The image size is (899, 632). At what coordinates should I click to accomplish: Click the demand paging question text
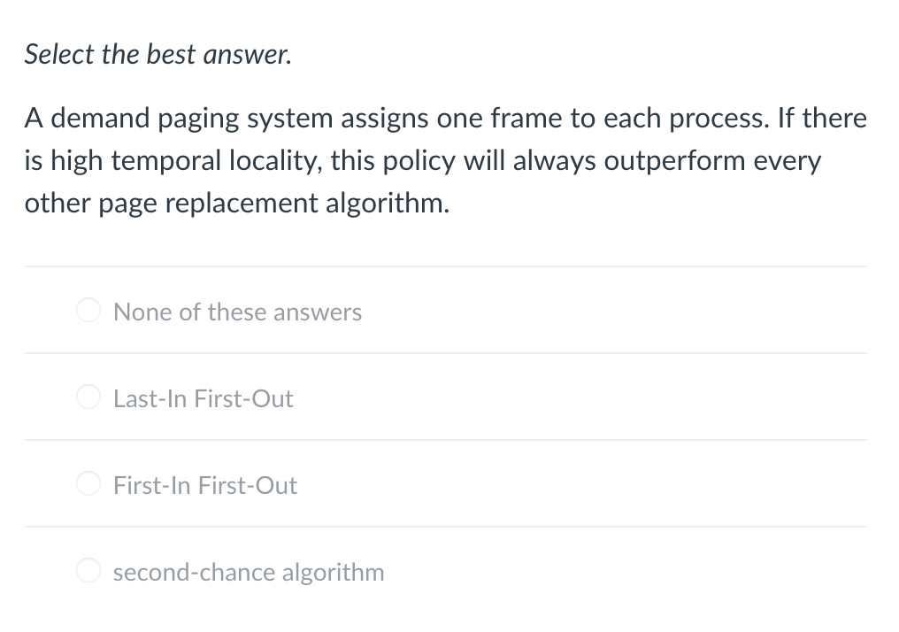click(446, 160)
